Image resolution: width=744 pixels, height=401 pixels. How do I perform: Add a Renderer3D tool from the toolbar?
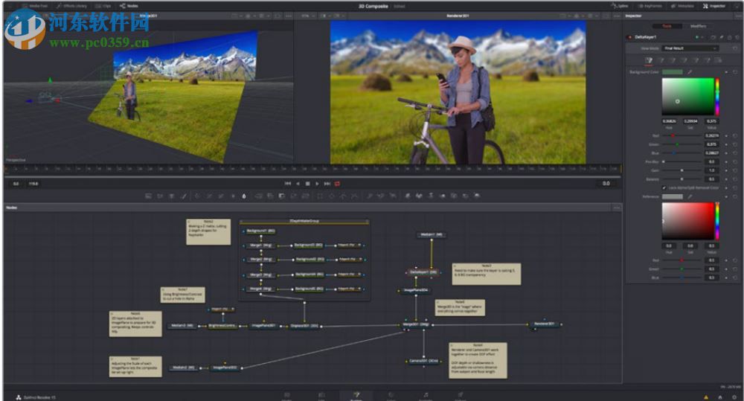[x=476, y=196]
